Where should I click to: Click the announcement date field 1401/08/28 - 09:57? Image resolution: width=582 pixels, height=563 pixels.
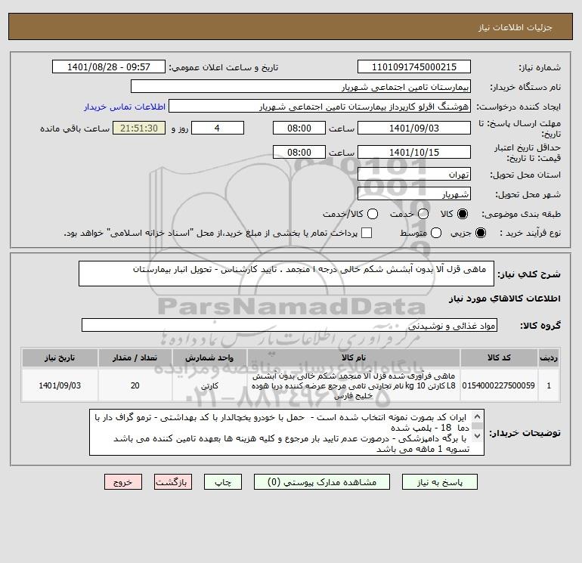[x=108, y=67]
